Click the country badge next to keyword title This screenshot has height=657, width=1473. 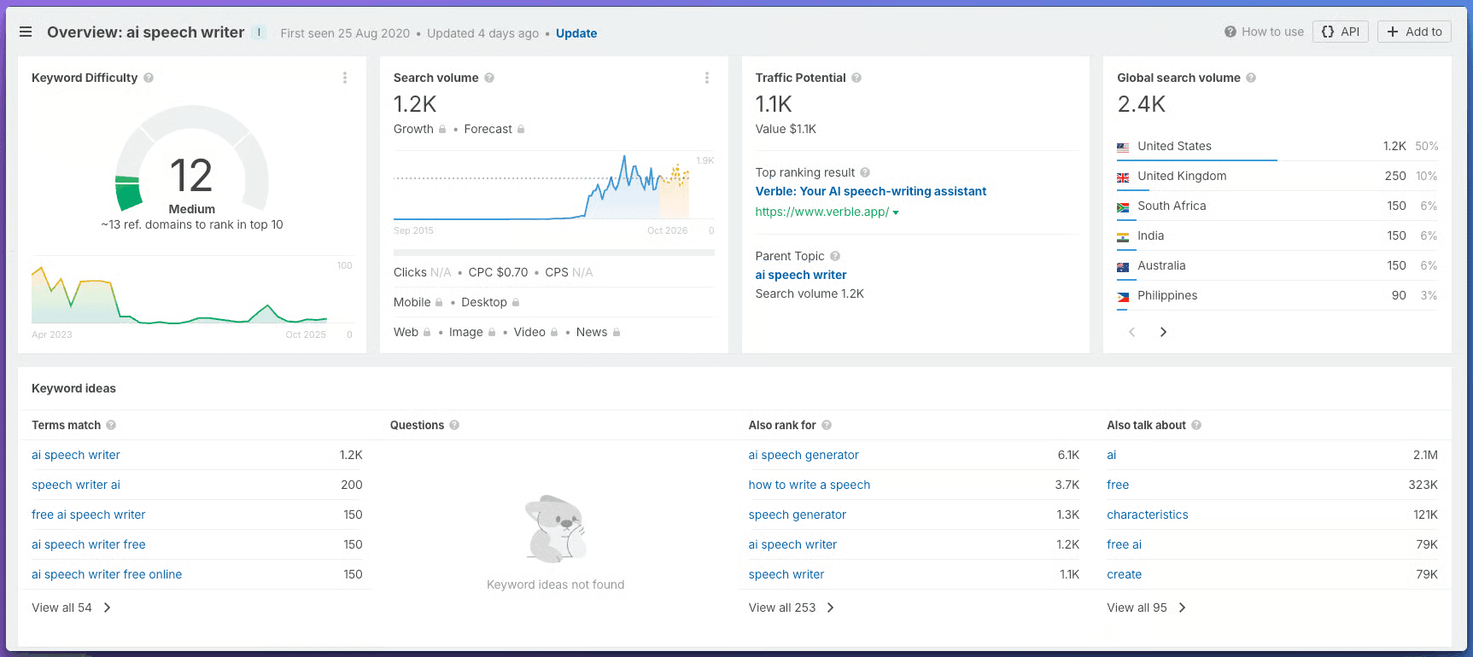(259, 32)
